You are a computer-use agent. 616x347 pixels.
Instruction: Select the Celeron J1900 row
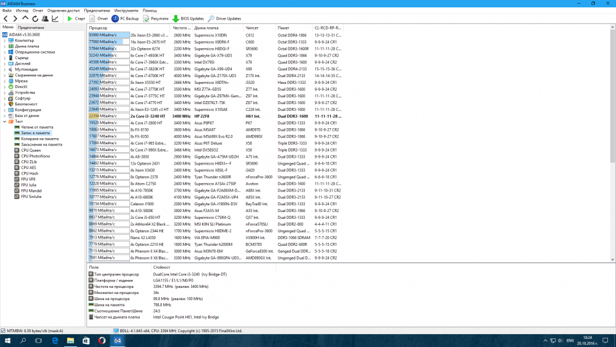coord(215,204)
